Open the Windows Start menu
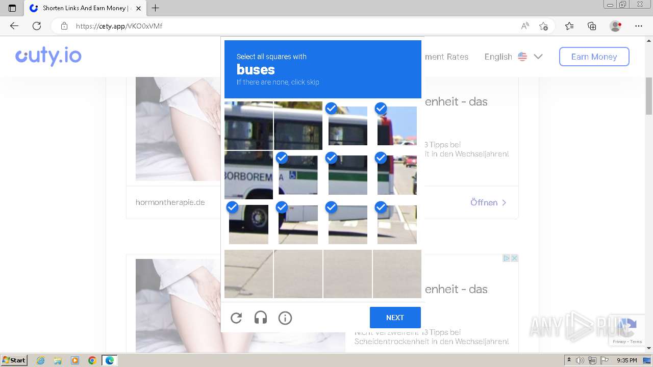 click(14, 360)
